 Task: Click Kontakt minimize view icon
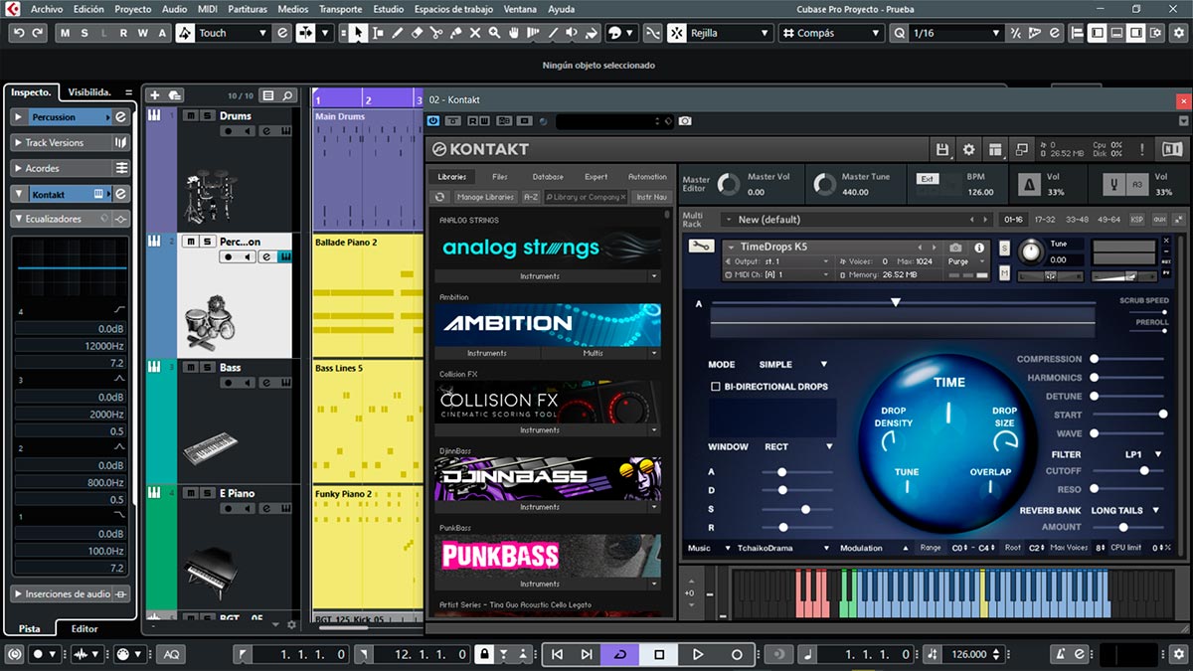click(1022, 149)
